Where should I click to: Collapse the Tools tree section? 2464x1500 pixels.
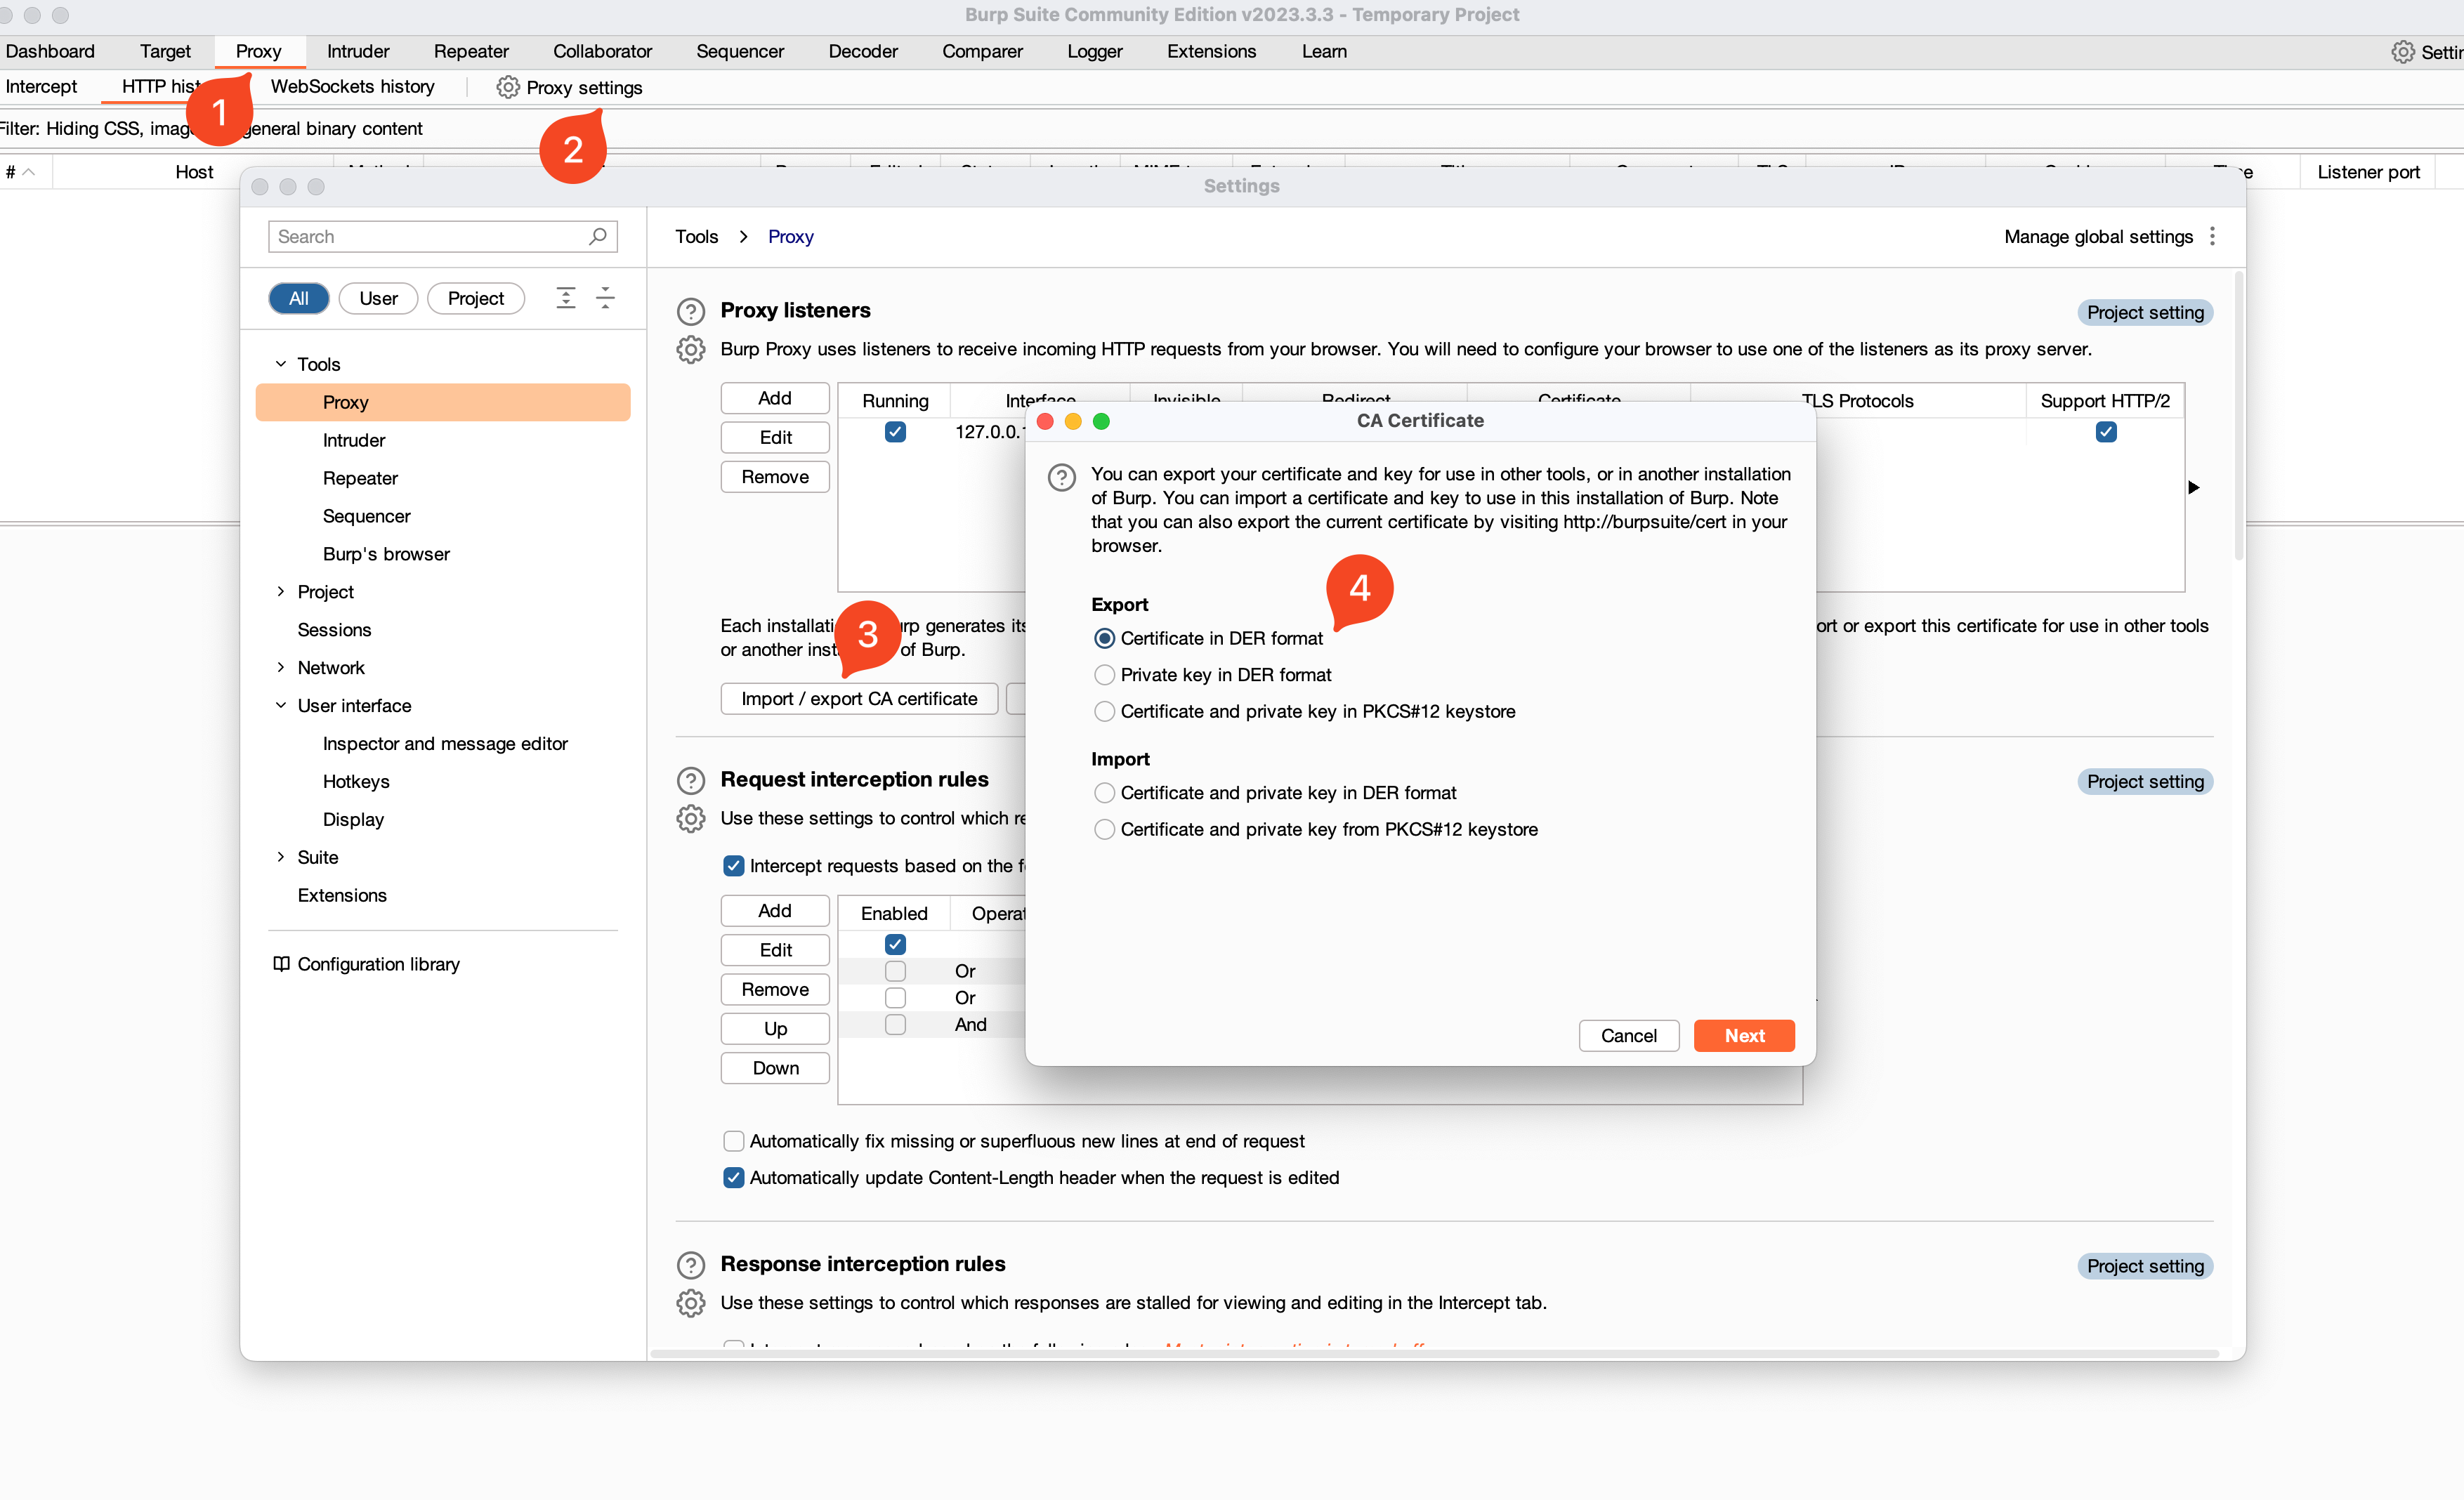[281, 364]
